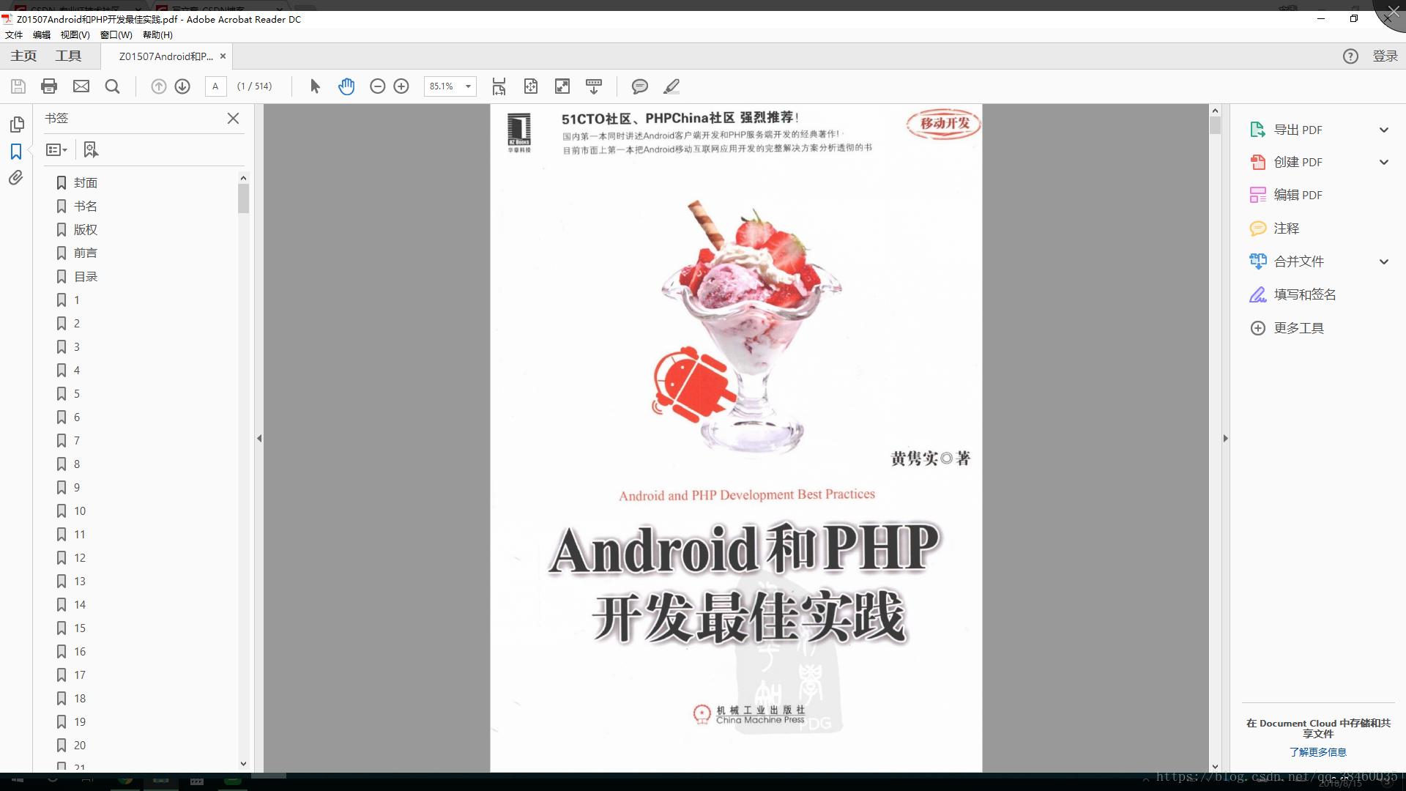Open the zoom level dropdown

[x=468, y=86]
